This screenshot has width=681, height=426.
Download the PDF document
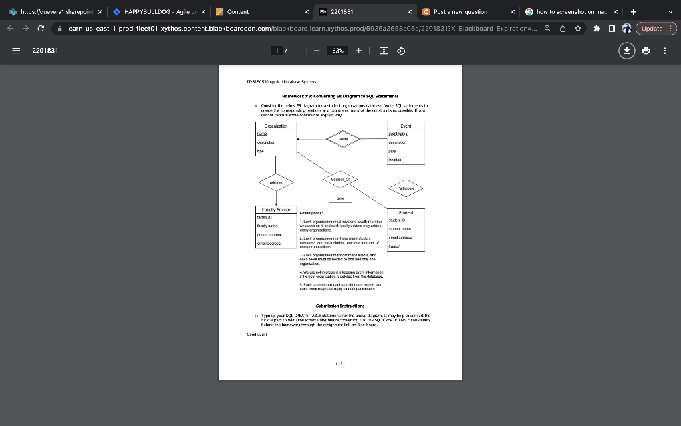(626, 51)
